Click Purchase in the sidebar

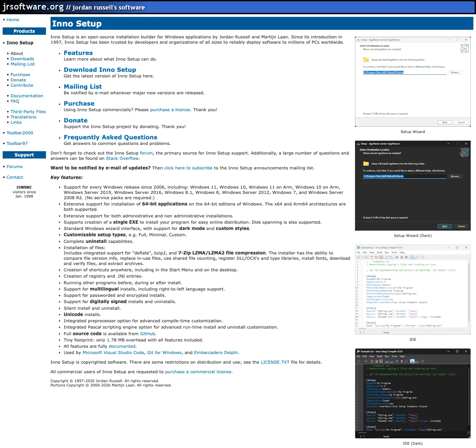(20, 74)
